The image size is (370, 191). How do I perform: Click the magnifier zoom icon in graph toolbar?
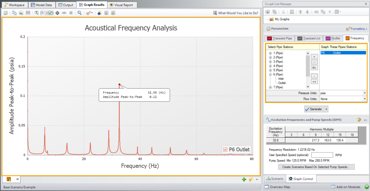tap(79, 13)
